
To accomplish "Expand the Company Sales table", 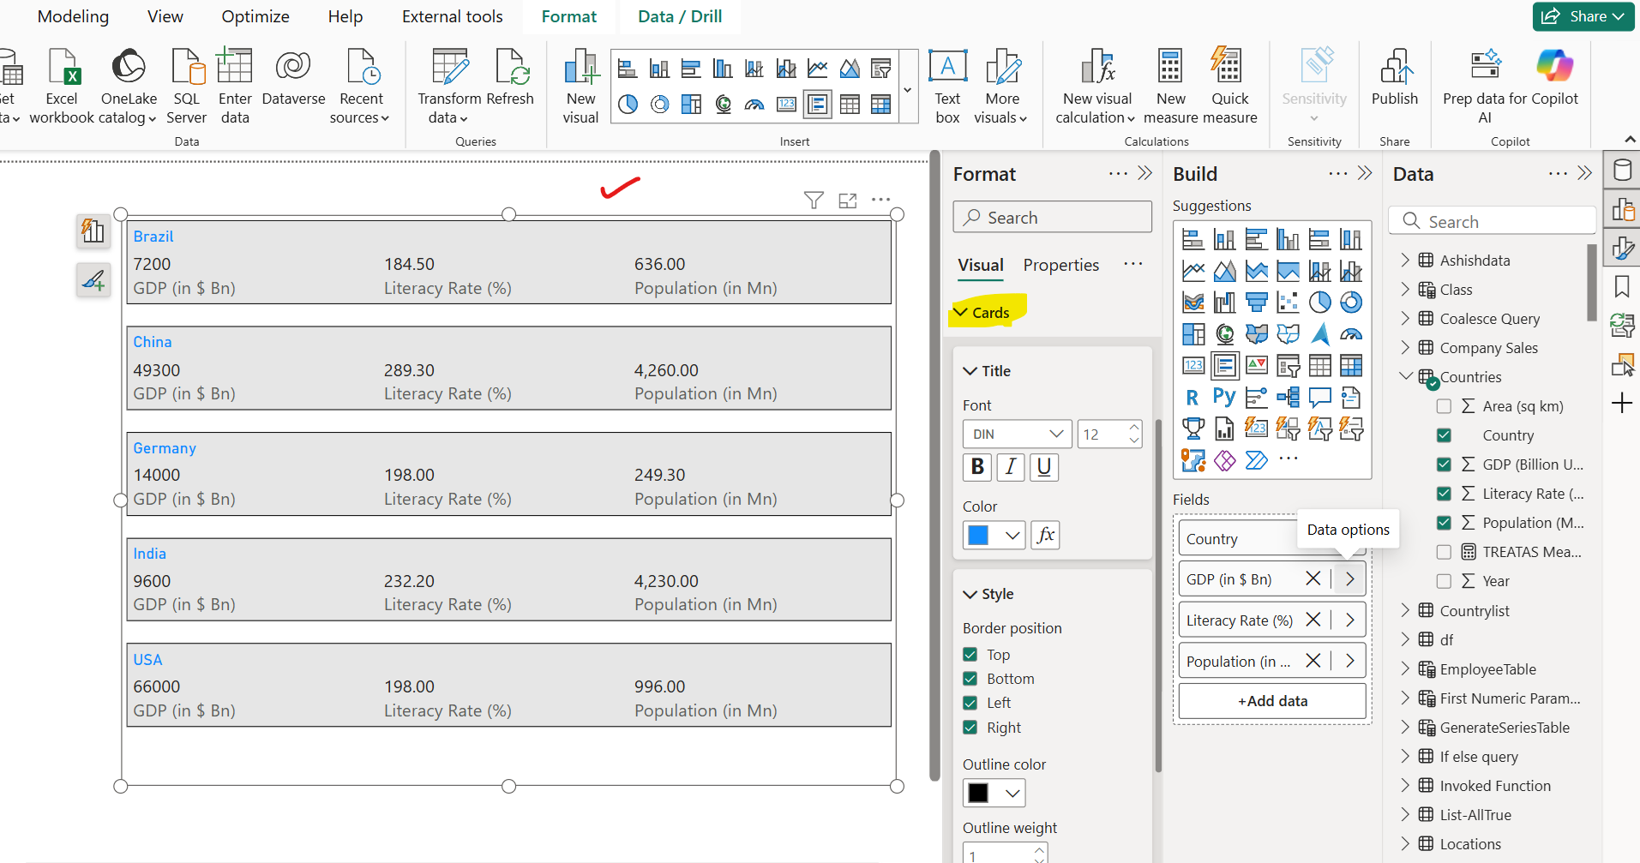I will pos(1405,348).
